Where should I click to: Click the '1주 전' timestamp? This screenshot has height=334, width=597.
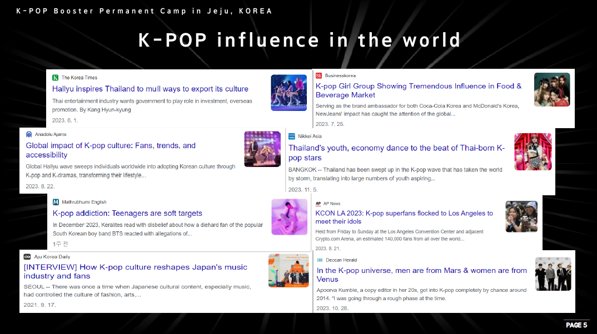tap(60, 244)
